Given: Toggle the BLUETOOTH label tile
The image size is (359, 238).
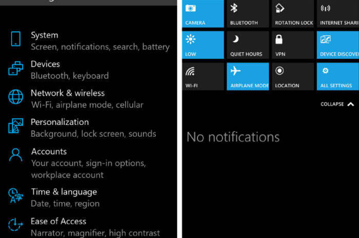Looking at the screenshot, I should [x=244, y=23].
